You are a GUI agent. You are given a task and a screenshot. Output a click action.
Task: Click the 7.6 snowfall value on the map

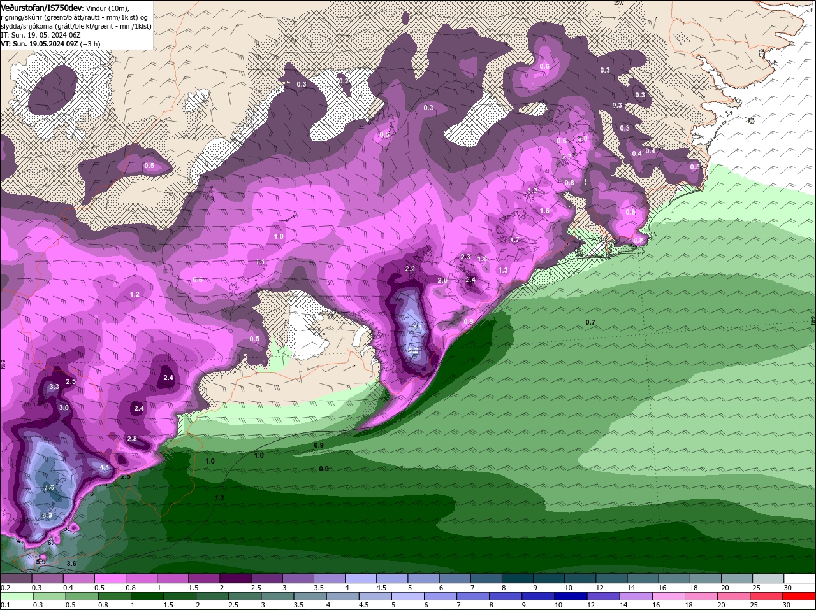(x=49, y=487)
